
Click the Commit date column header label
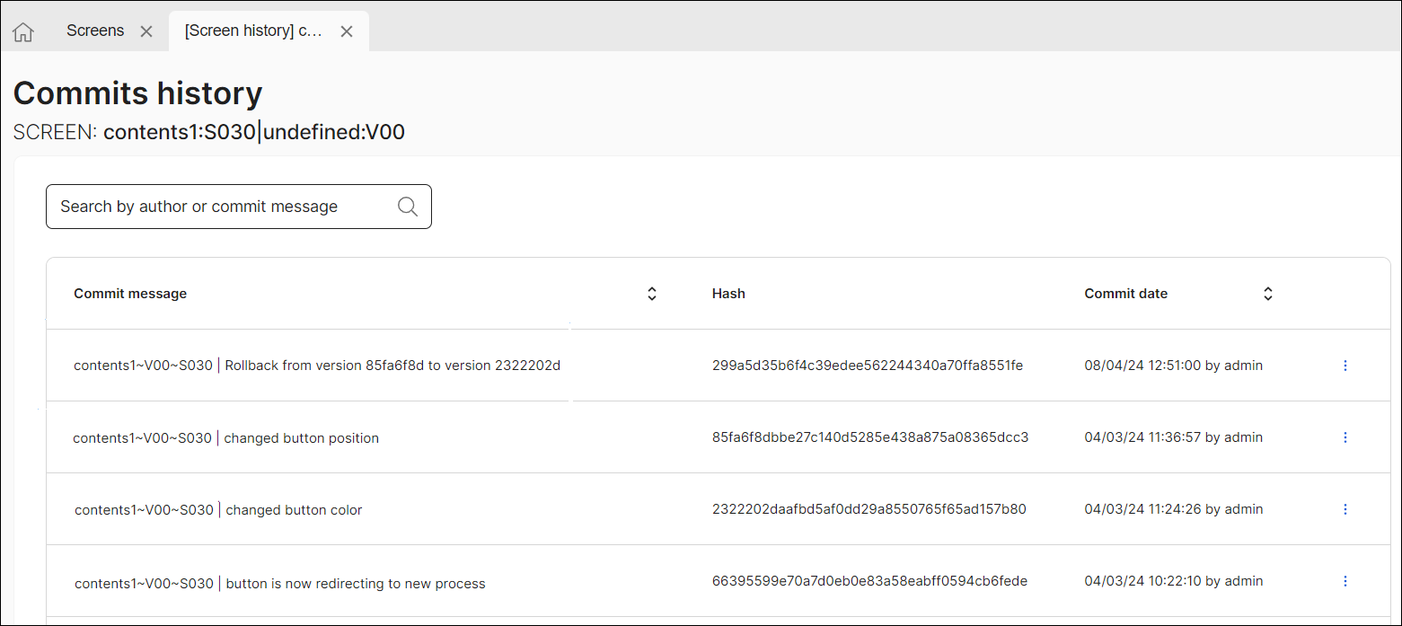(x=1125, y=294)
